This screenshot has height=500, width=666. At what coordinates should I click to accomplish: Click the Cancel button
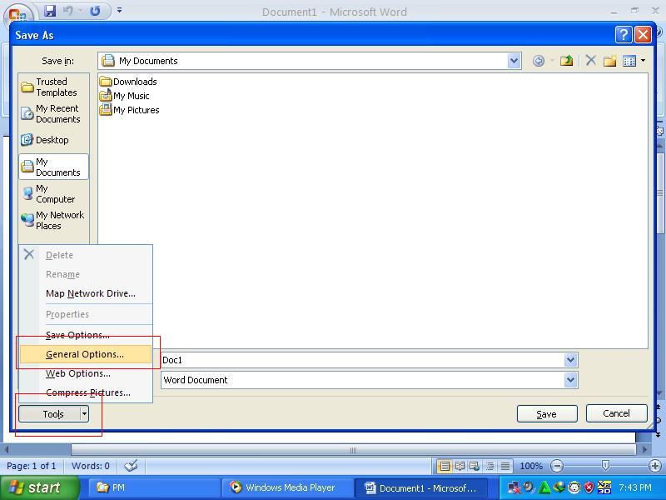(616, 413)
